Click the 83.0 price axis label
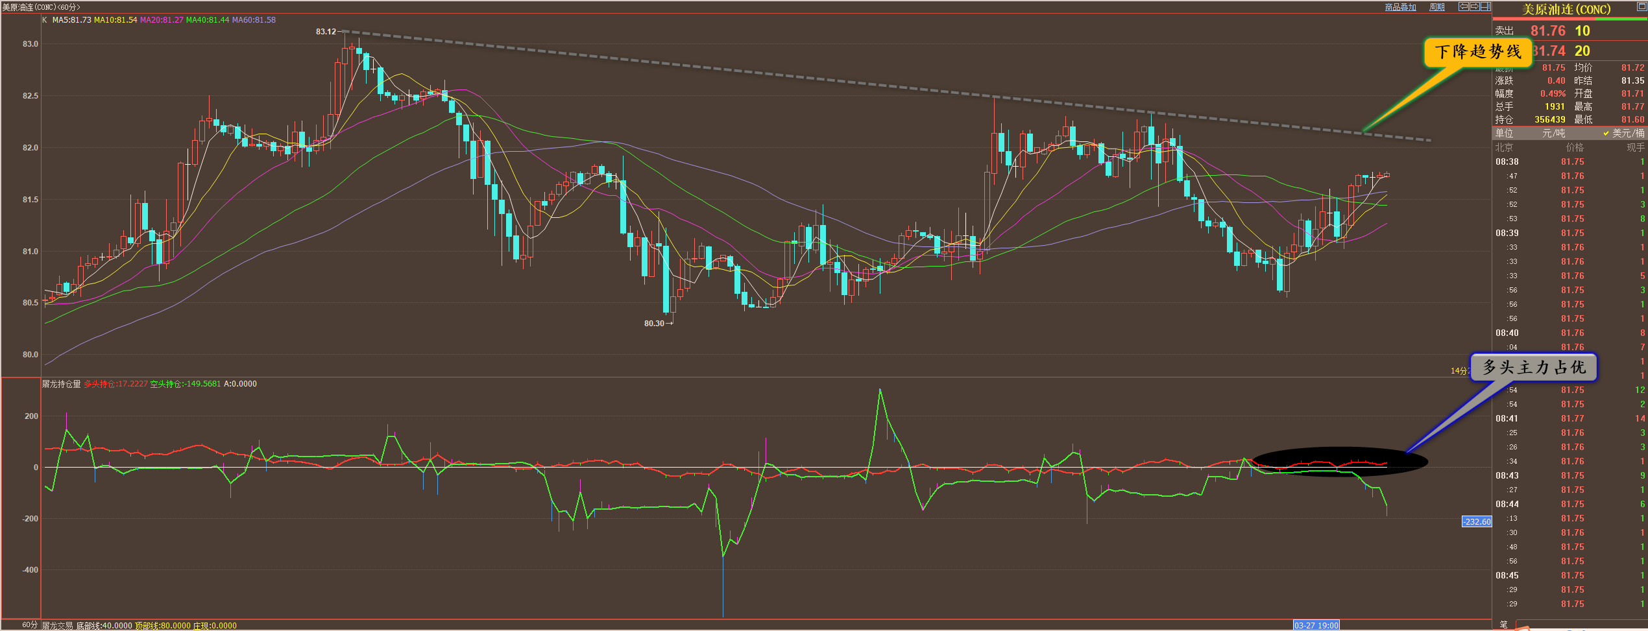The image size is (1648, 631). 30,44
